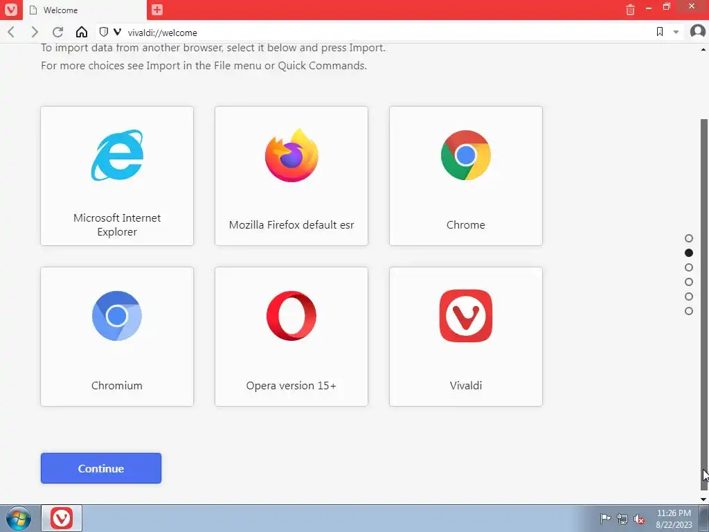The width and height of the screenshot is (709, 532).
Task: Go back in history
Action: click(12, 32)
